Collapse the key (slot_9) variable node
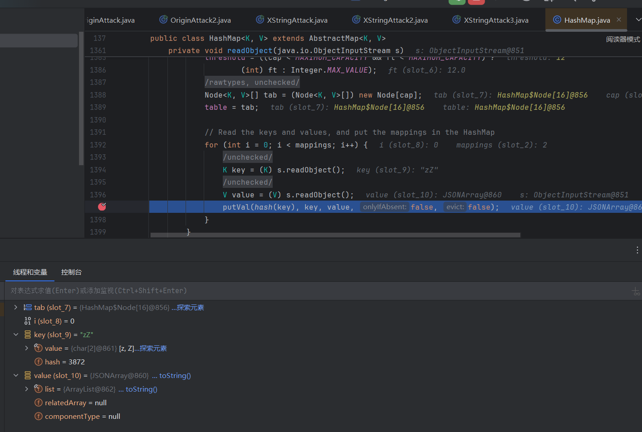Screen dimensions: 642x432 click(16, 335)
